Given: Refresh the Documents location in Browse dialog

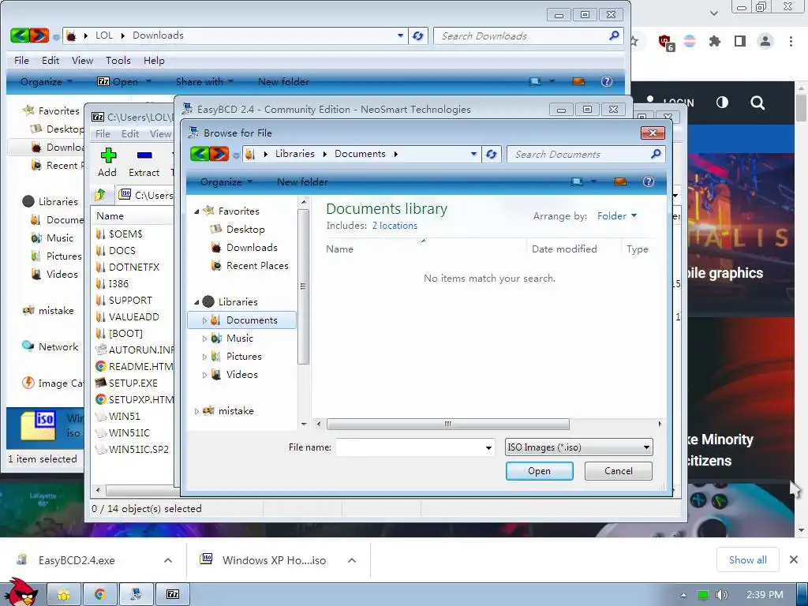Looking at the screenshot, I should point(491,154).
